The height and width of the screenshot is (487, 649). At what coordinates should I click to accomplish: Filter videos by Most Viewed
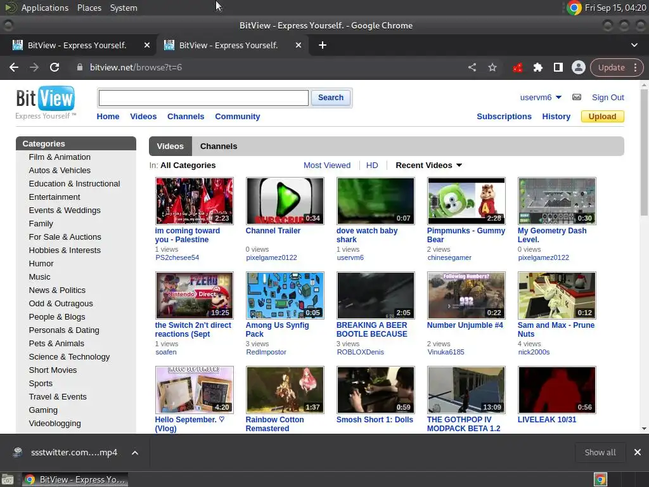pos(326,166)
